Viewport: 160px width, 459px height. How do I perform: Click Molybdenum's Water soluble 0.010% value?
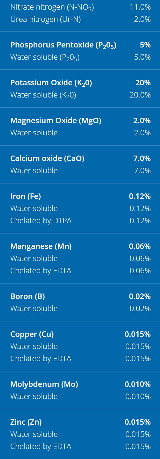(138, 396)
